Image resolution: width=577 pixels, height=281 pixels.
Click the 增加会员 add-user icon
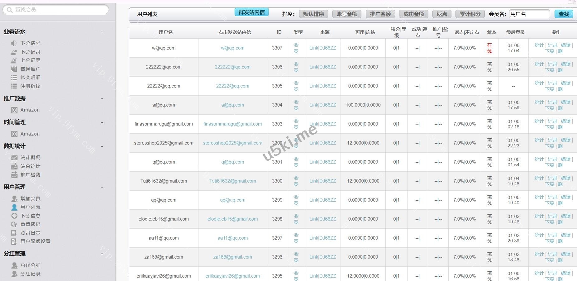pos(14,198)
